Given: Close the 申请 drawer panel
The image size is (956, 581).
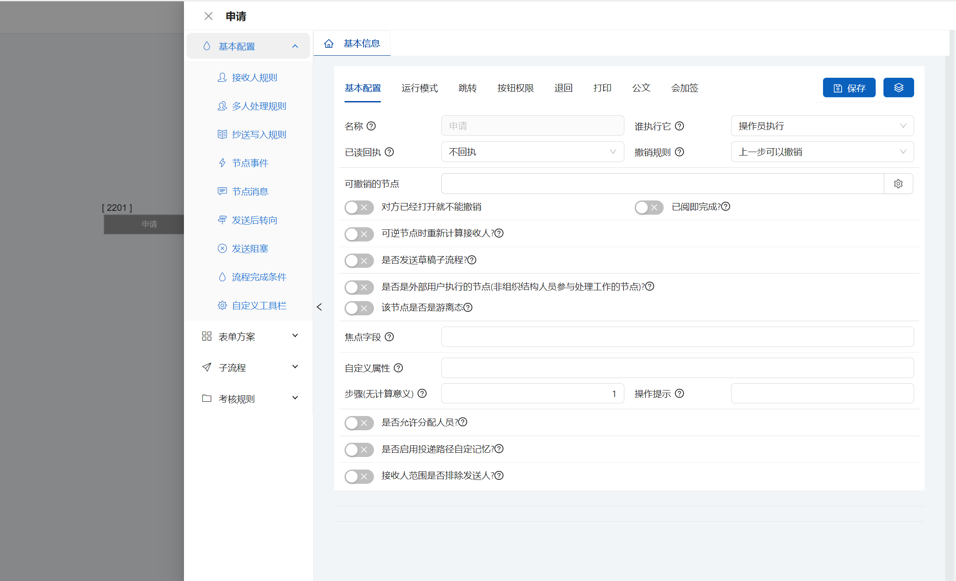Looking at the screenshot, I should point(209,16).
